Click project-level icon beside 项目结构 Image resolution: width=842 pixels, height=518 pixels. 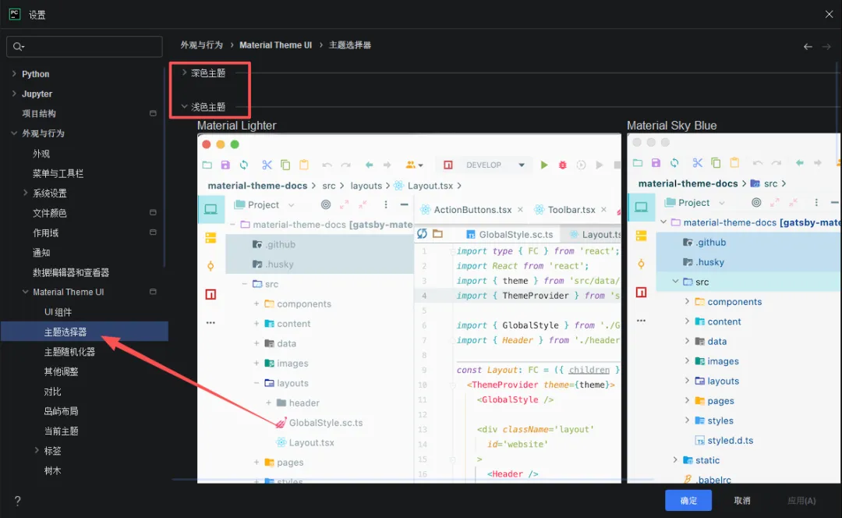[x=153, y=113]
